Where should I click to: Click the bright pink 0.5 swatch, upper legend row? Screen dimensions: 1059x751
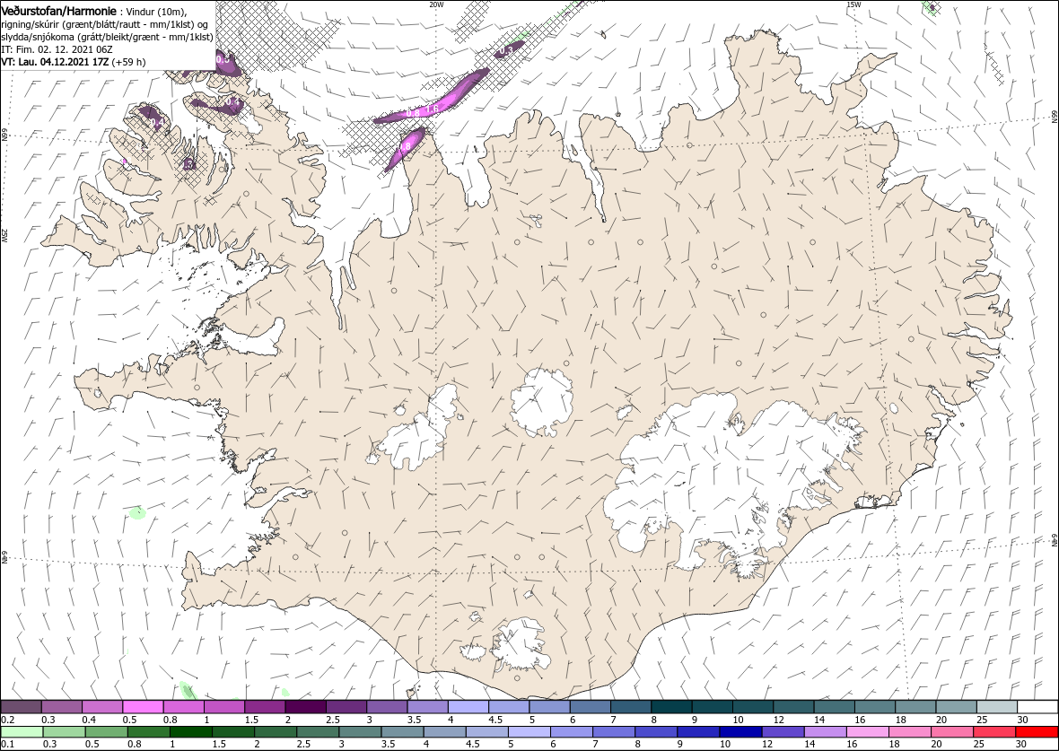[144, 707]
